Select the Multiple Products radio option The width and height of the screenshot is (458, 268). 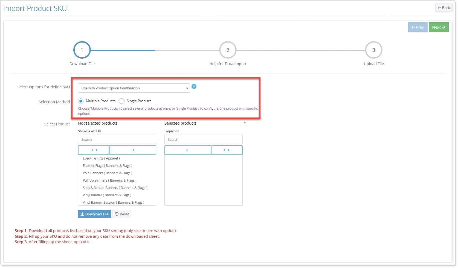(x=81, y=101)
